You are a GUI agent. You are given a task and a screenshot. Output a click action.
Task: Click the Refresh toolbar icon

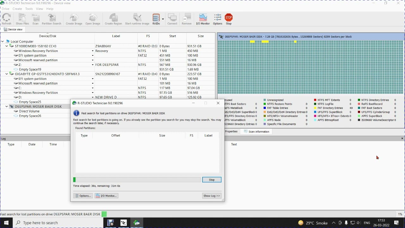pyautogui.click(x=6, y=19)
